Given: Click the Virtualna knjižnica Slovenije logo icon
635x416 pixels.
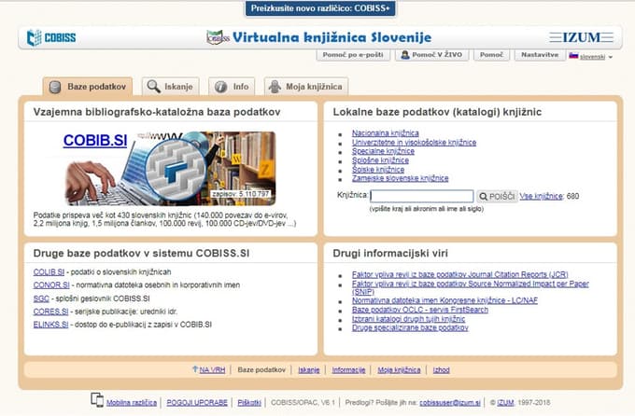Looking at the screenshot, I should [x=217, y=37].
